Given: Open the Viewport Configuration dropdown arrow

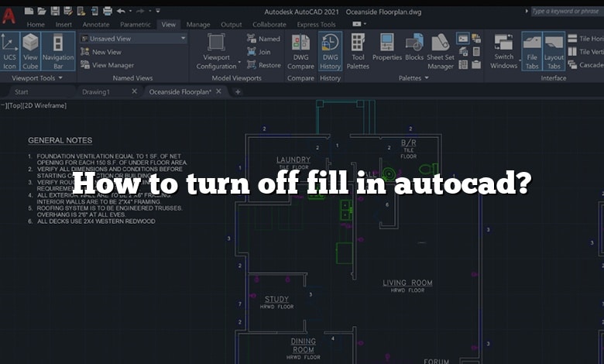Looking at the screenshot, I should click(x=239, y=62).
